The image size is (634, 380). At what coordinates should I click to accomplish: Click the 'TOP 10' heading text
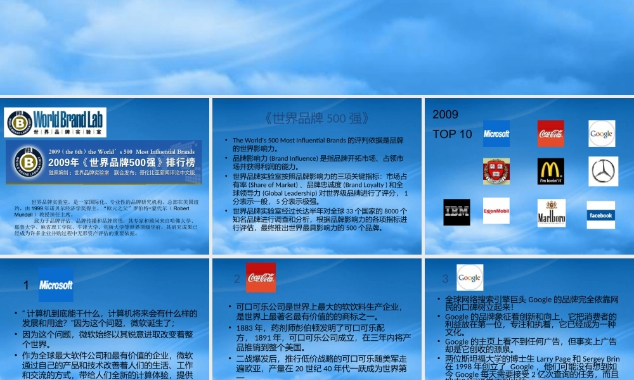point(452,134)
